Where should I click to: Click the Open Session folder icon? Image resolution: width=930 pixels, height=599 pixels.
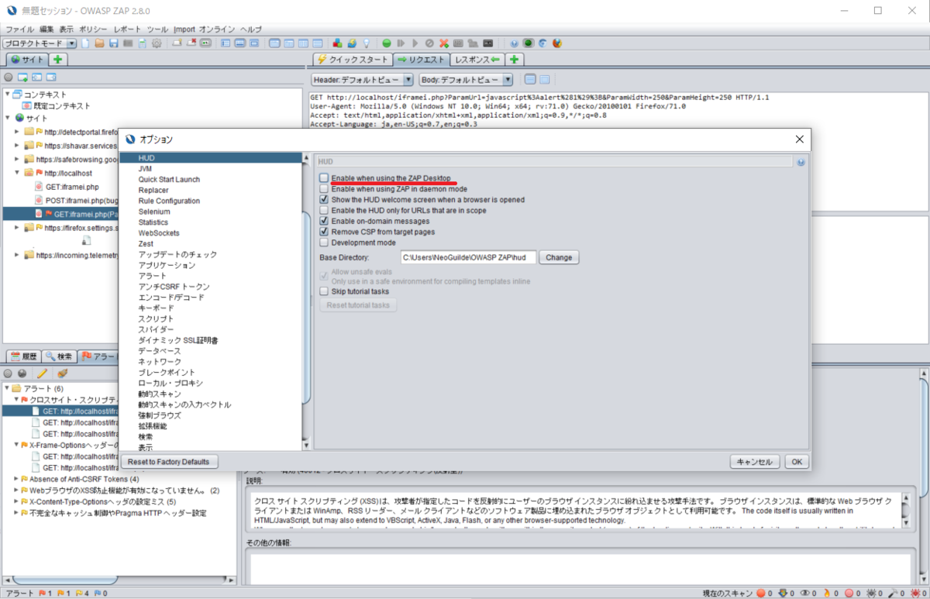click(100, 43)
